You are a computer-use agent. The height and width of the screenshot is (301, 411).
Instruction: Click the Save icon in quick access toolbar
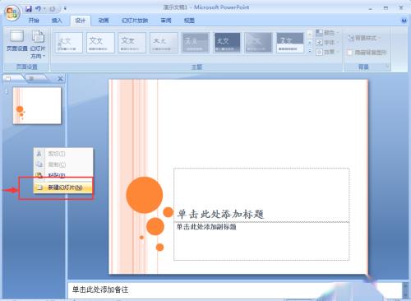(29, 9)
